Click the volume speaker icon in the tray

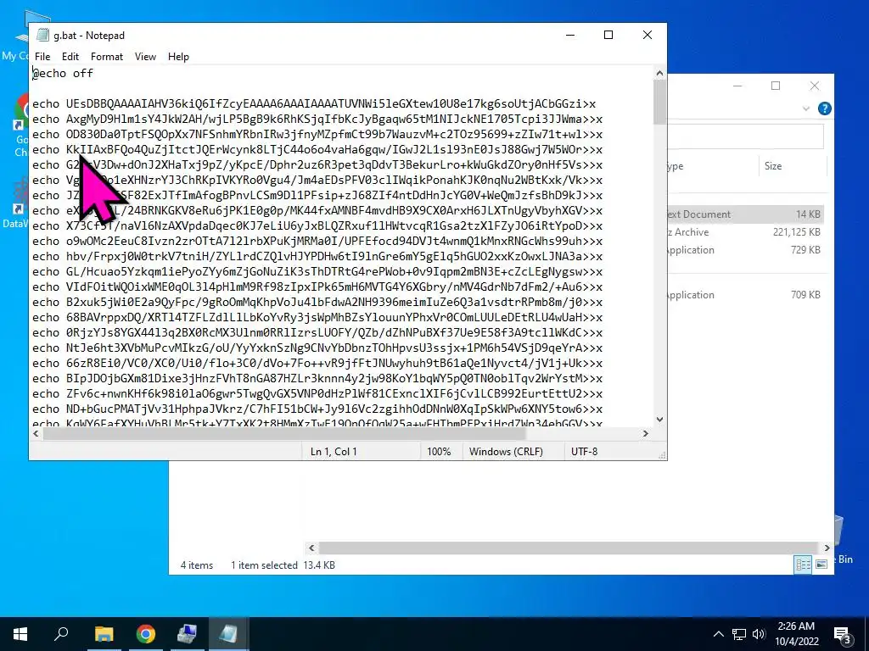pyautogui.click(x=759, y=634)
